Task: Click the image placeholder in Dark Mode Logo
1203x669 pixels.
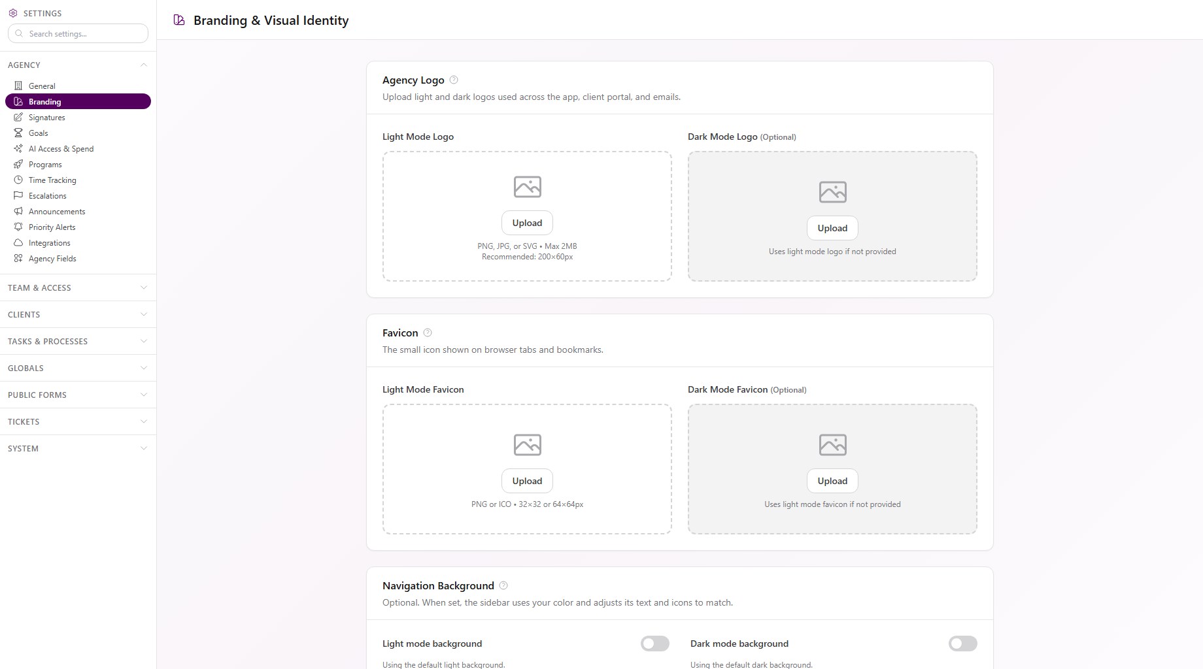Action: click(833, 192)
